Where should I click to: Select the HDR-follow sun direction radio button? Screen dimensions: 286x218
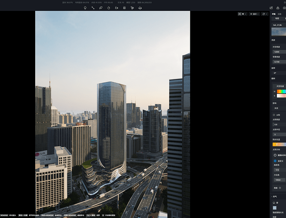coord(275,155)
